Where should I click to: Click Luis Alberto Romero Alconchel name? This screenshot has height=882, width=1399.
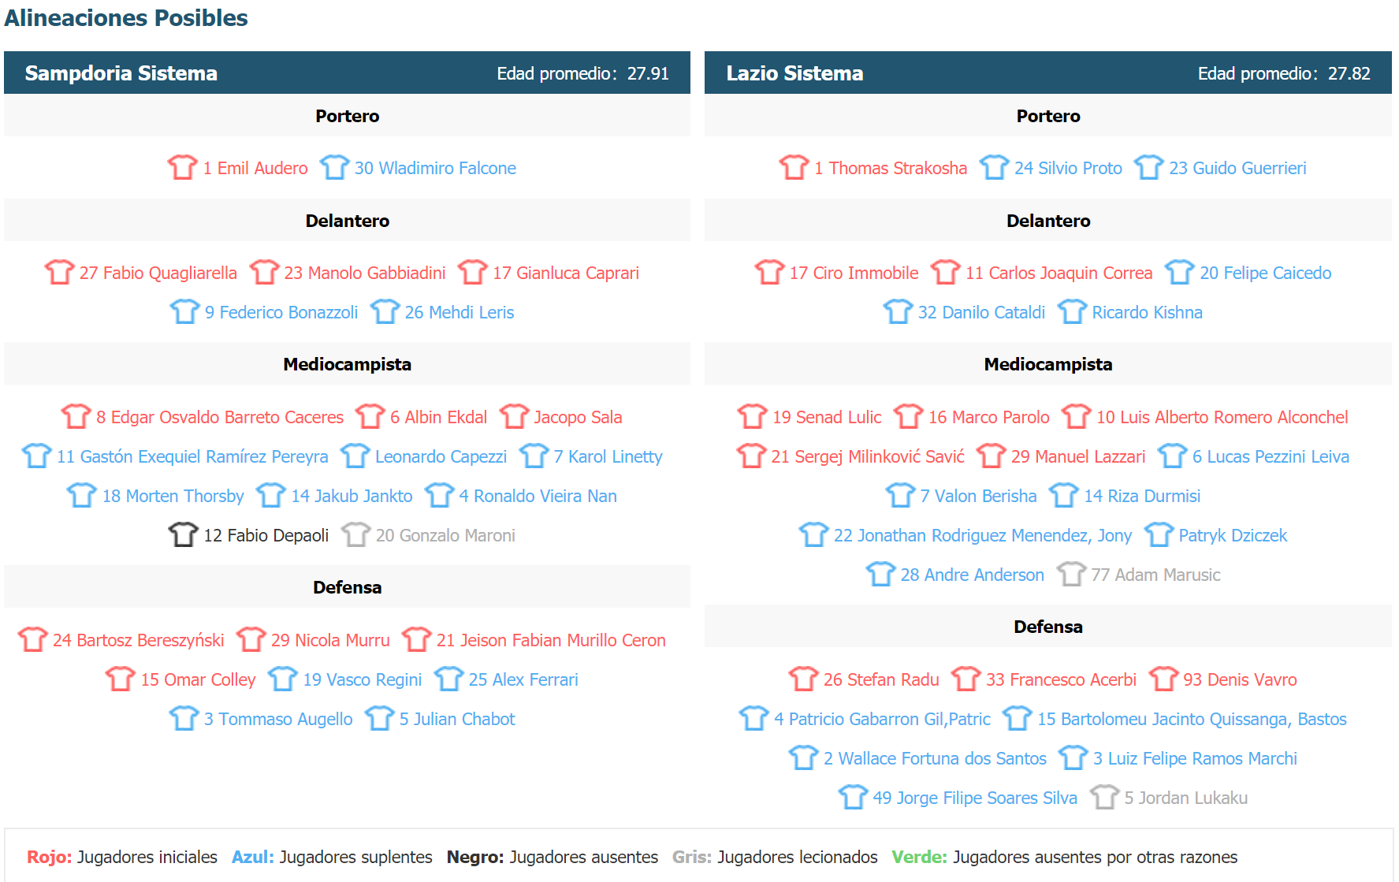click(x=1222, y=417)
